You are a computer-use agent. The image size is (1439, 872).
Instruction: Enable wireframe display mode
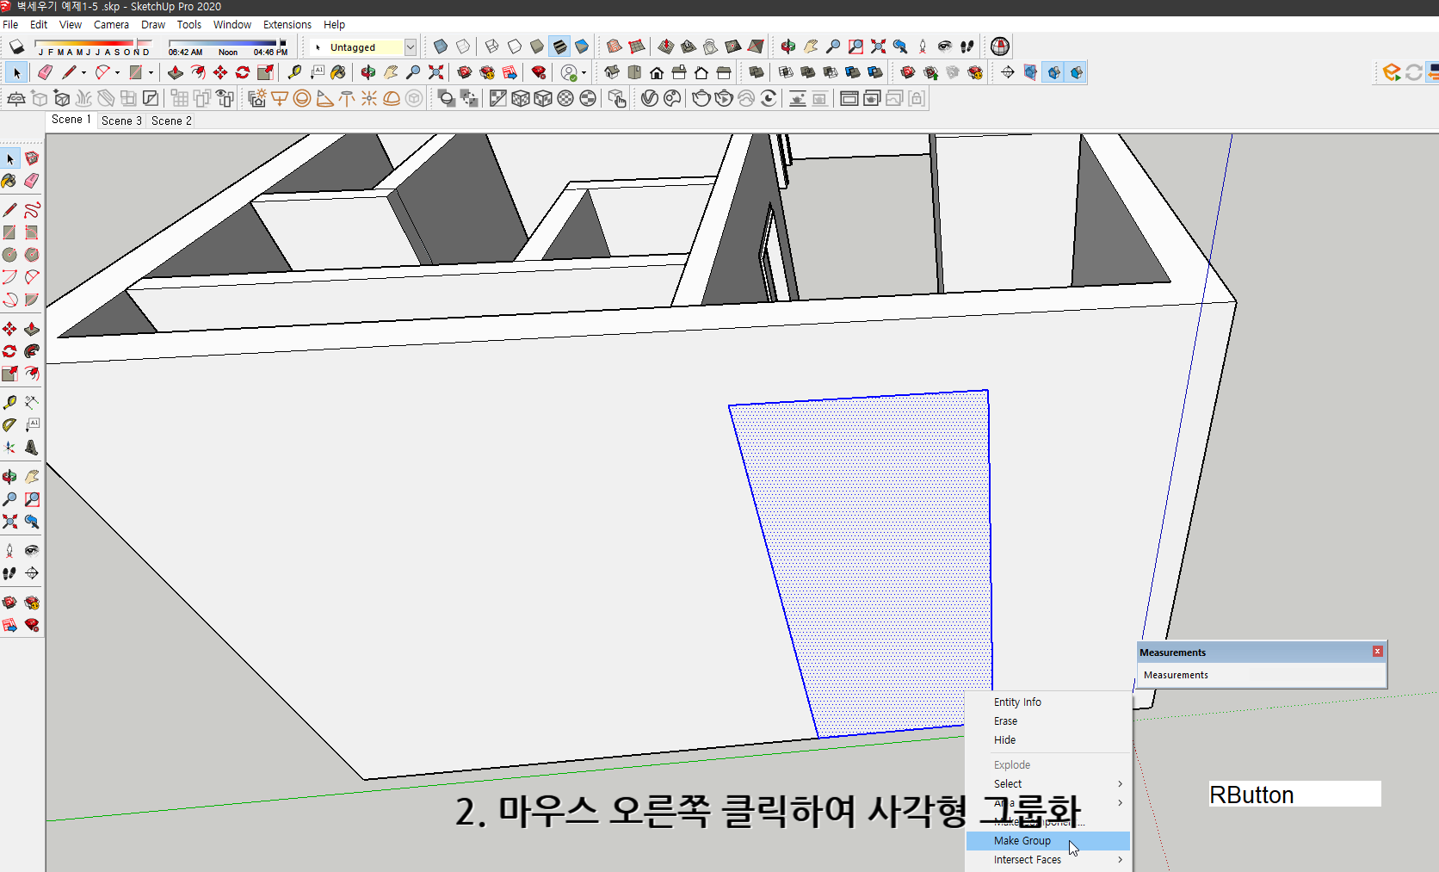tap(520, 97)
